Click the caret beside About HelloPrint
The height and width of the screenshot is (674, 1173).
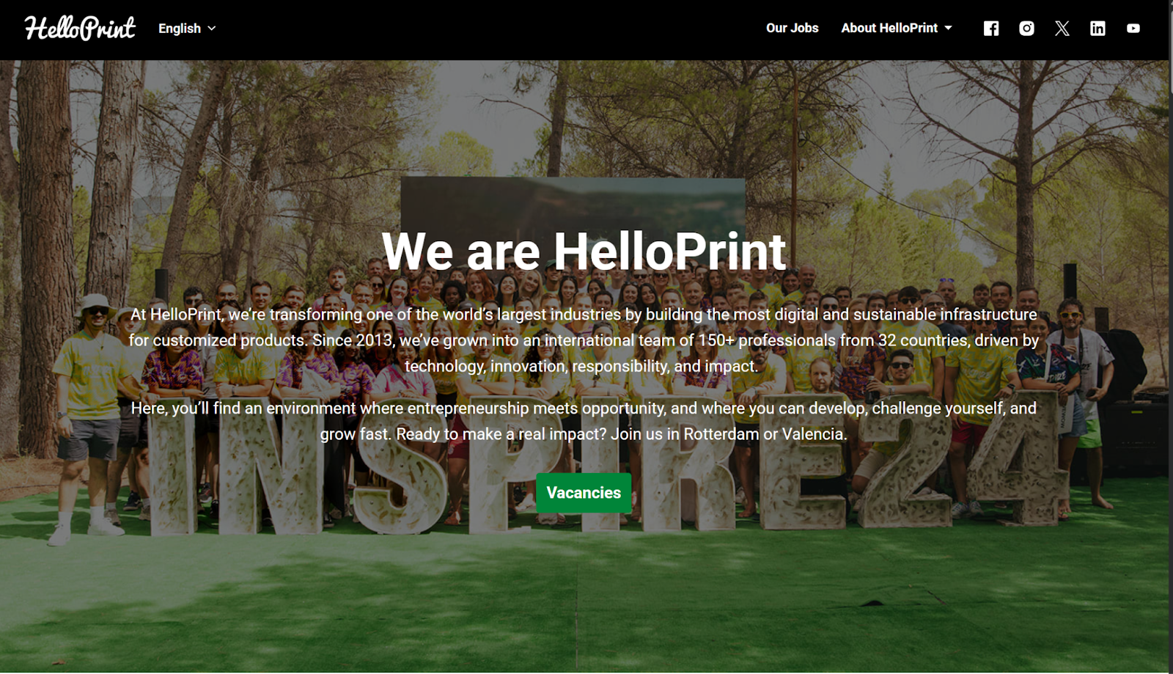coord(948,28)
